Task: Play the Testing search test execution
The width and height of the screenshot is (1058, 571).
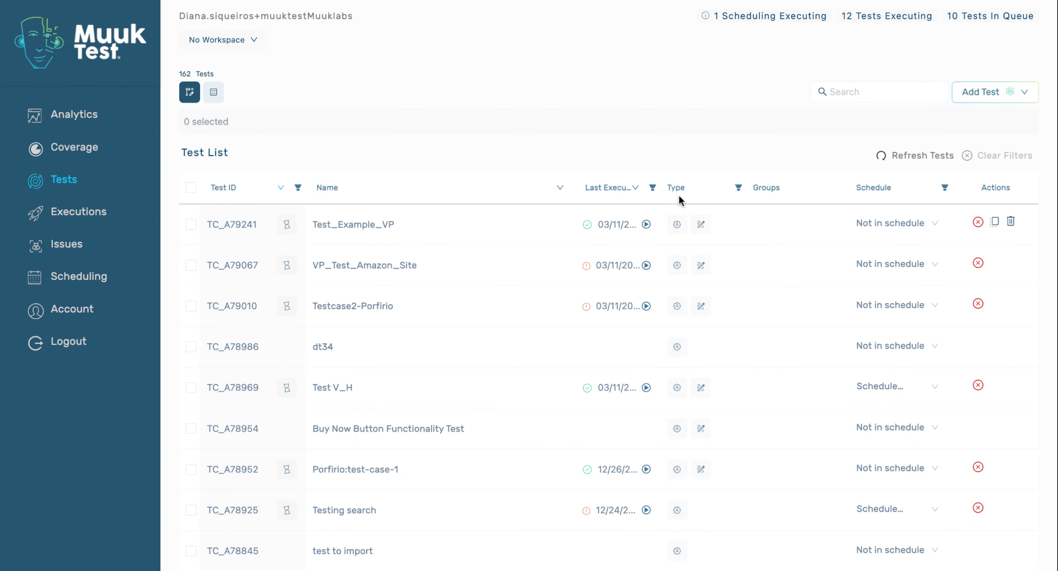Action: 646,510
